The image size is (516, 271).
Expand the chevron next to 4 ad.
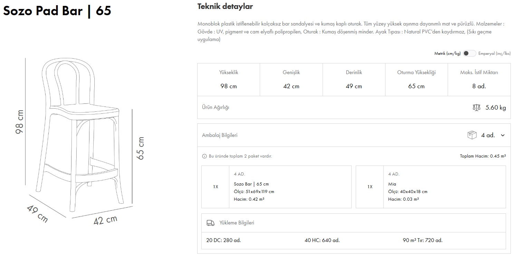coord(503,135)
